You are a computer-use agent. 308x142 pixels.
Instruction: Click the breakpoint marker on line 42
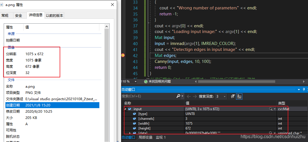(123, 55)
